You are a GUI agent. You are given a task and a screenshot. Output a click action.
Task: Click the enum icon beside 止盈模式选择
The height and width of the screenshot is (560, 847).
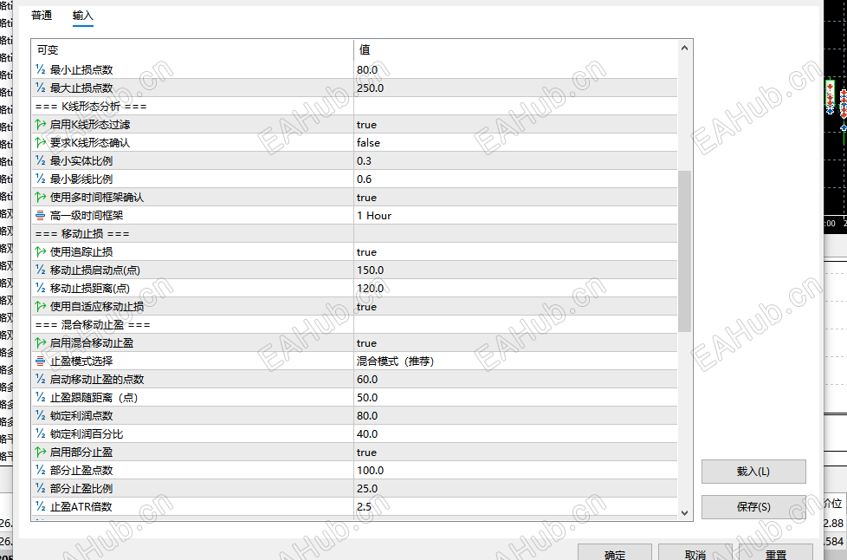38,361
